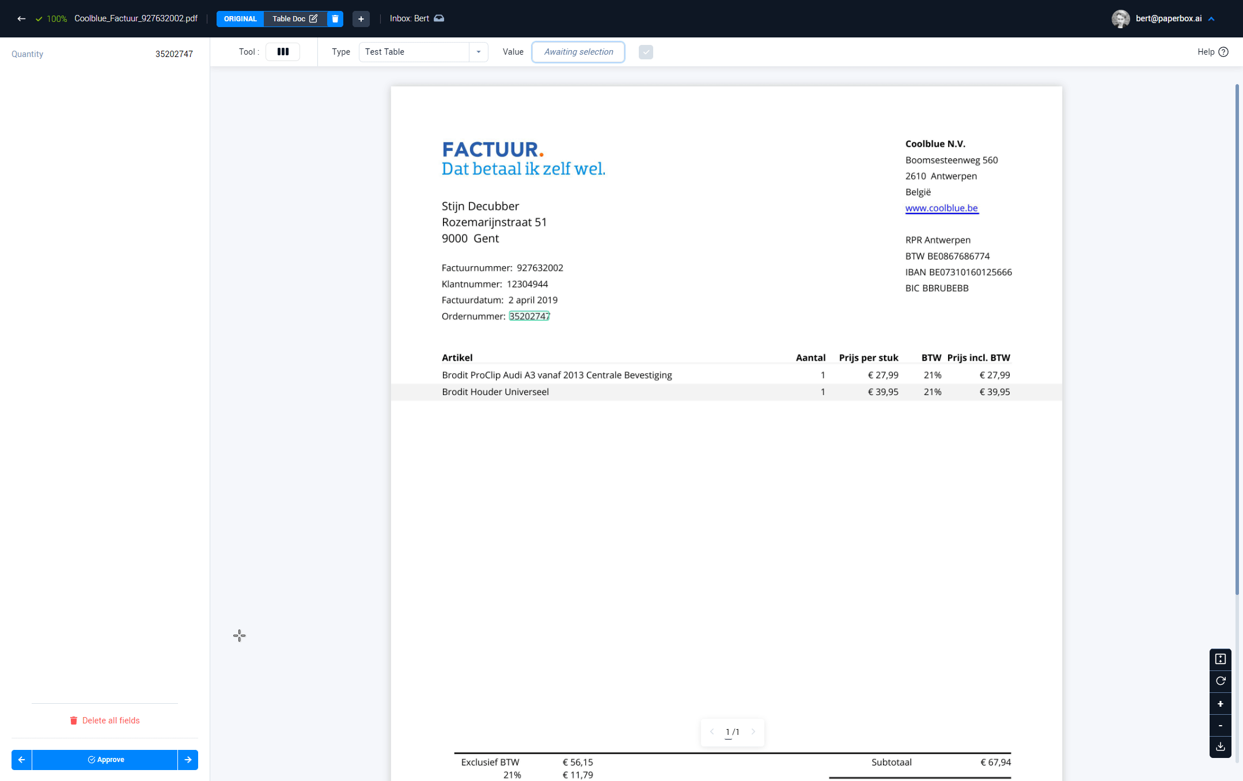Select the table column tool

pyautogui.click(x=283, y=52)
